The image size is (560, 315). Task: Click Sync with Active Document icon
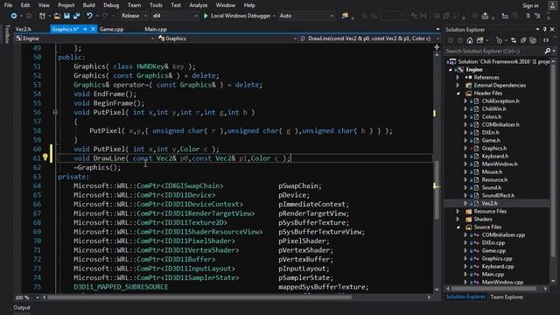(x=514, y=40)
